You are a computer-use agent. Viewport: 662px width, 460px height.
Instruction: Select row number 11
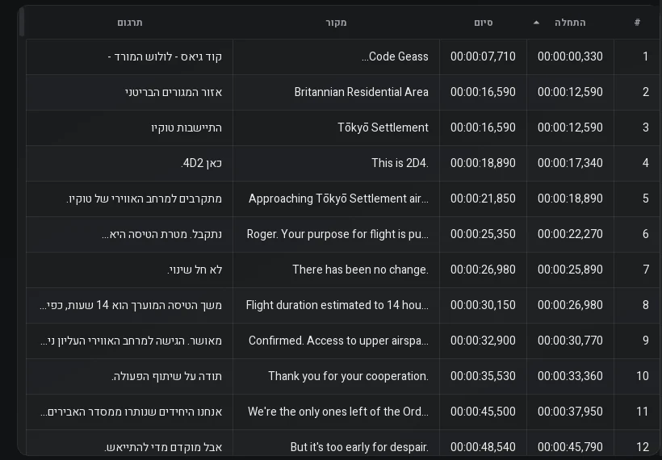[x=643, y=411]
